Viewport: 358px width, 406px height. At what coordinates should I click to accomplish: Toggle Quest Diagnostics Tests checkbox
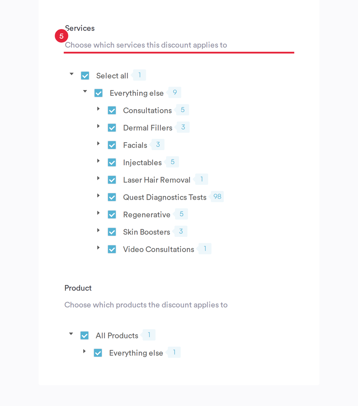(x=112, y=197)
